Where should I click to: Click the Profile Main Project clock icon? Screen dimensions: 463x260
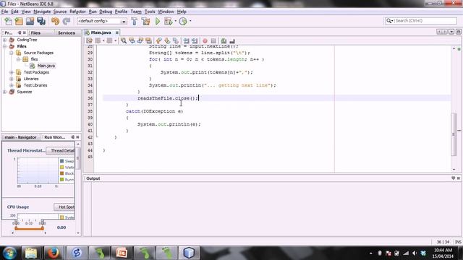coord(183,21)
